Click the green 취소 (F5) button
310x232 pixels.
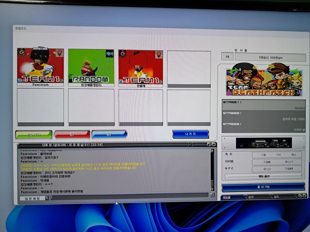(x=34, y=135)
